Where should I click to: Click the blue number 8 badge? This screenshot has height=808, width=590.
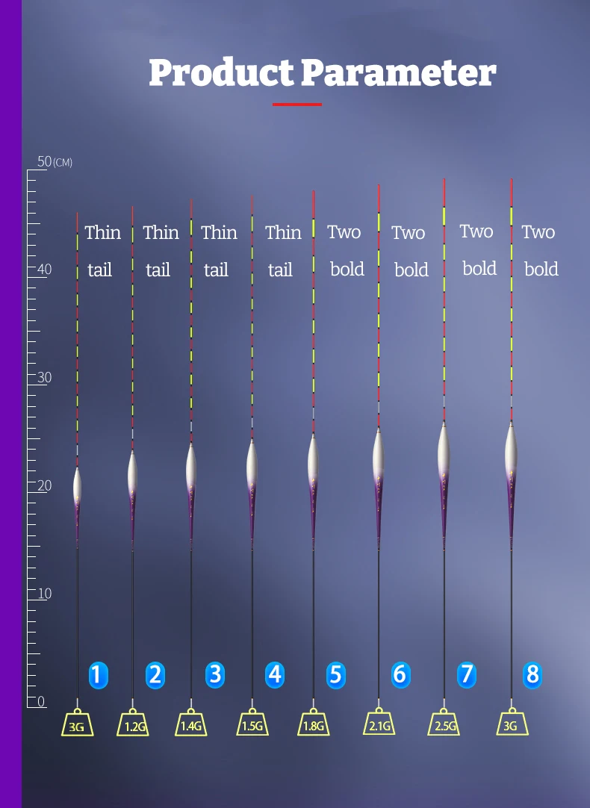[x=532, y=674]
